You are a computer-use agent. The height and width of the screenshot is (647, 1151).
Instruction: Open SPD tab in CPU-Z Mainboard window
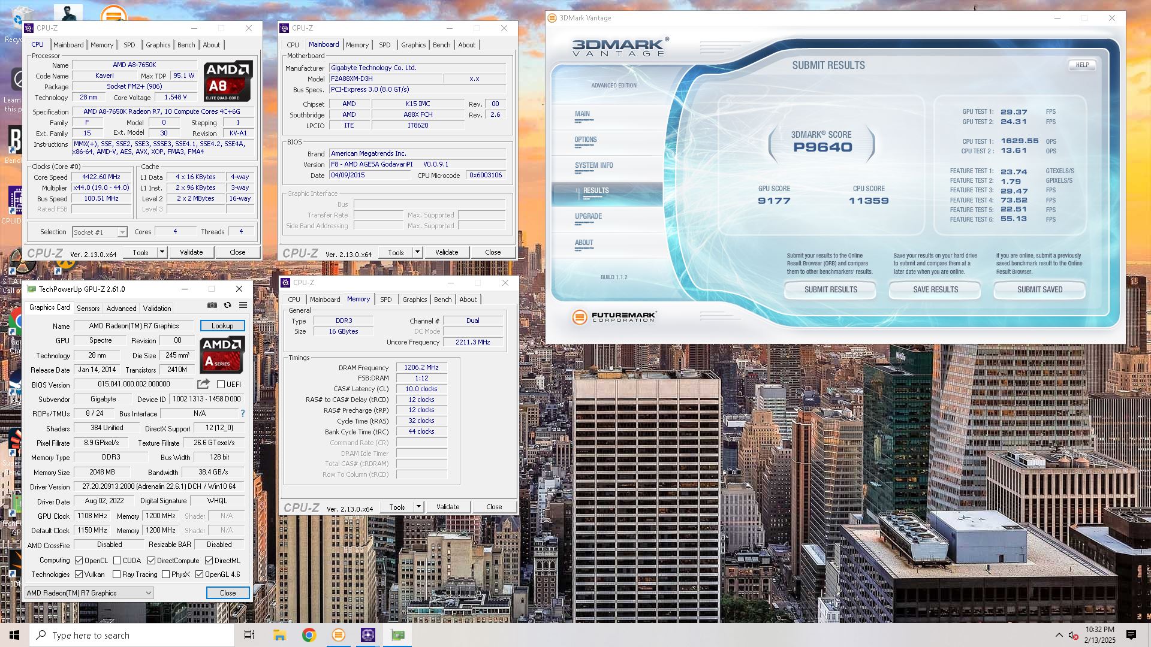point(385,45)
